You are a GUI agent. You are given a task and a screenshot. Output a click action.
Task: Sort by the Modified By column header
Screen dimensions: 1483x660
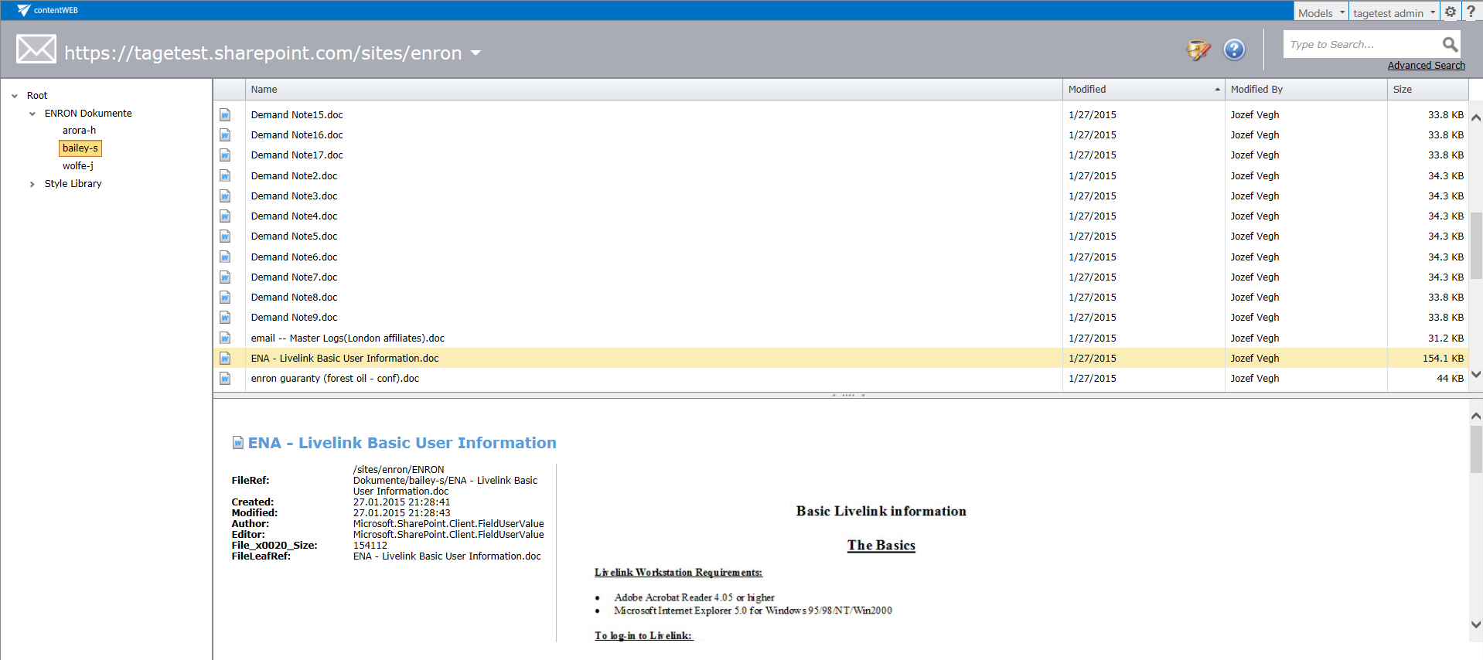[1306, 89]
